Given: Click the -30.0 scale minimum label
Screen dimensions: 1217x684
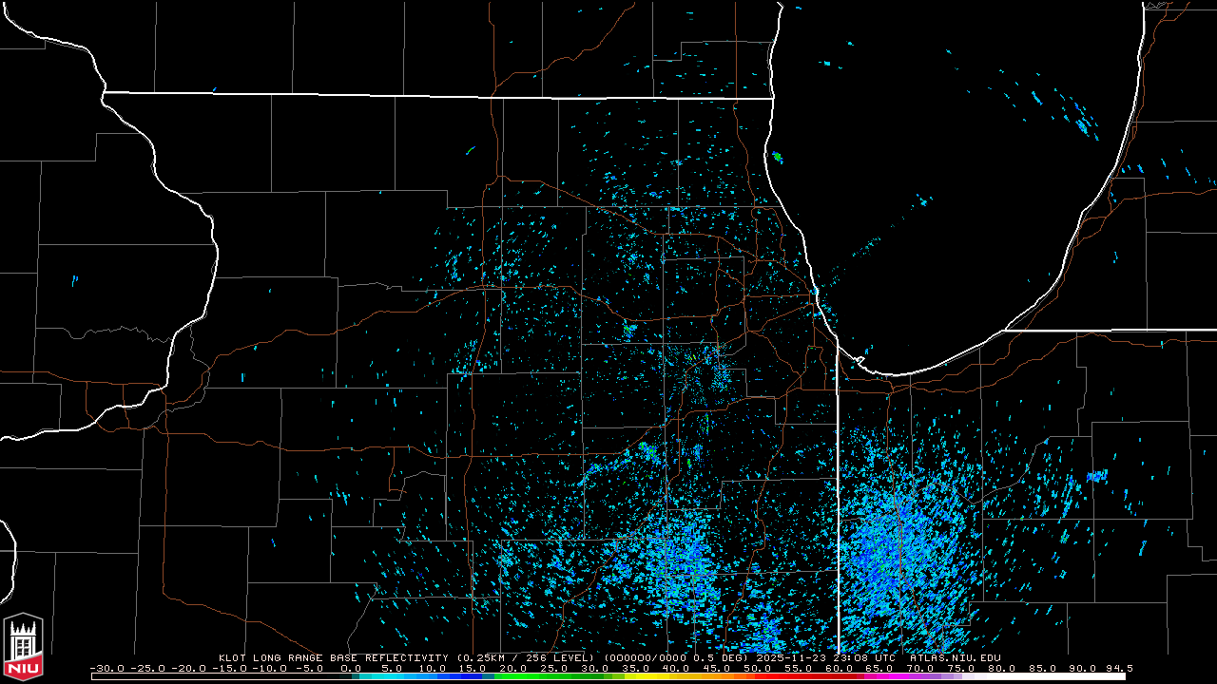Looking at the screenshot, I should click(x=107, y=668).
